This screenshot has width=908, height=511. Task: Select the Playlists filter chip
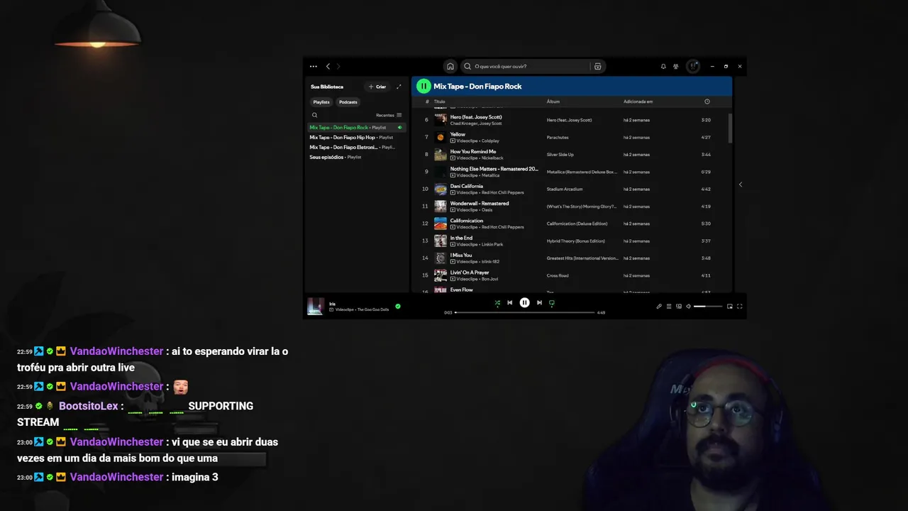point(321,102)
